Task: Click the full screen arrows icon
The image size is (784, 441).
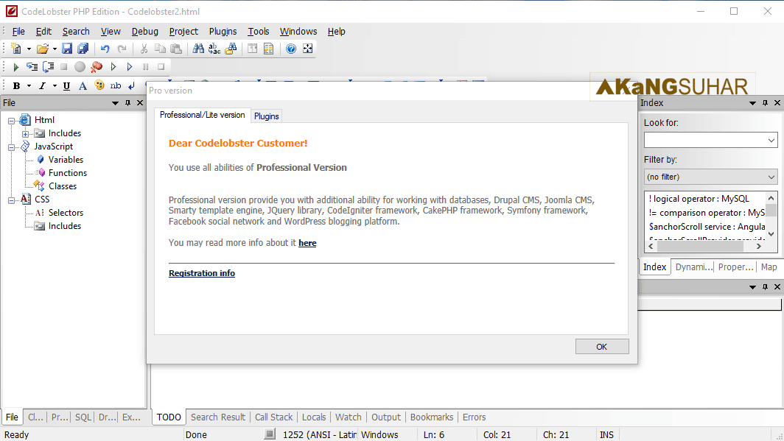Action: coord(307,49)
